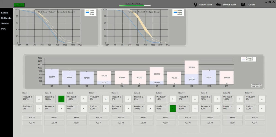Click Auto P1 under Station 9
The width and height of the screenshot is (276, 137).
(x=210, y=123)
